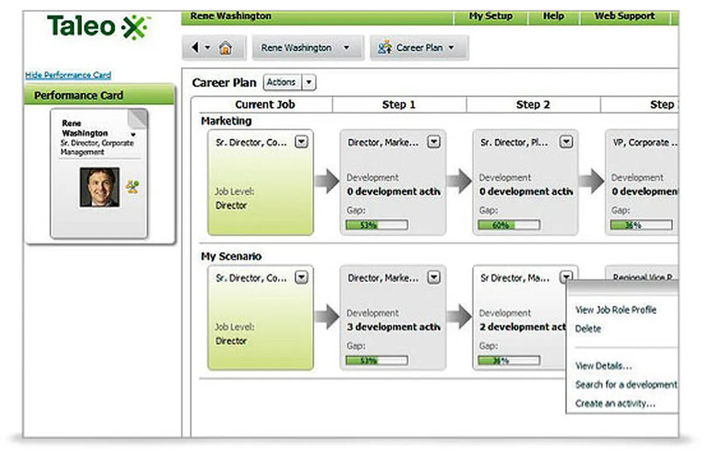Click the page-curl corner of Performance Card
Screen dimensions: 702x468
click(138, 118)
